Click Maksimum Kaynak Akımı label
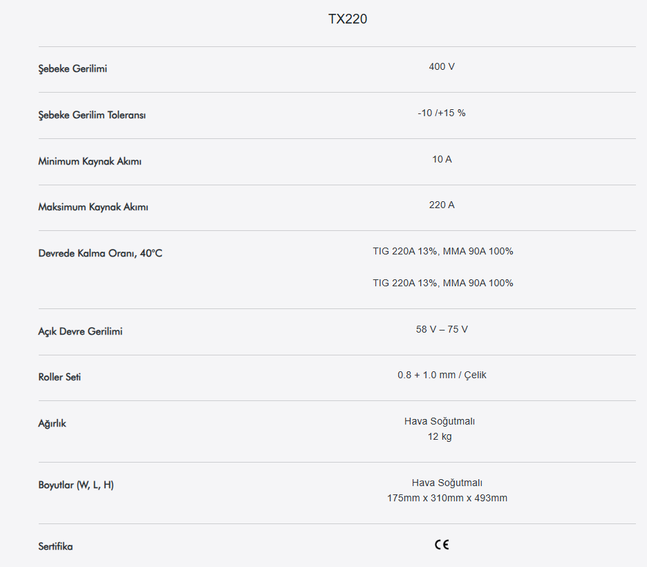The width and height of the screenshot is (647, 567). pos(93,207)
